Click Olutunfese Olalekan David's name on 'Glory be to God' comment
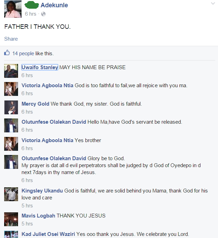The width and height of the screenshot is (218, 238). [x=54, y=158]
